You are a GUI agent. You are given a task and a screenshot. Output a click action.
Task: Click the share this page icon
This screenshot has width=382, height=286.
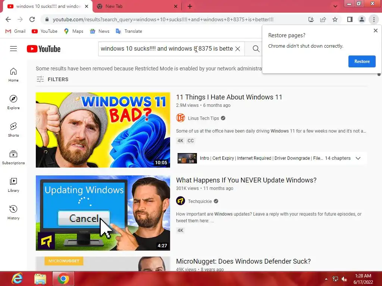pos(323,19)
